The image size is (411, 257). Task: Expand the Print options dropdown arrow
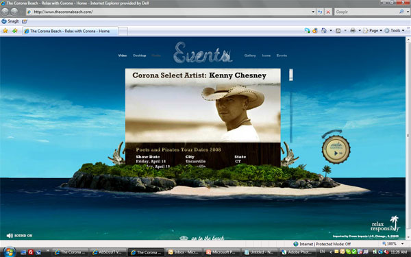(x=360, y=31)
